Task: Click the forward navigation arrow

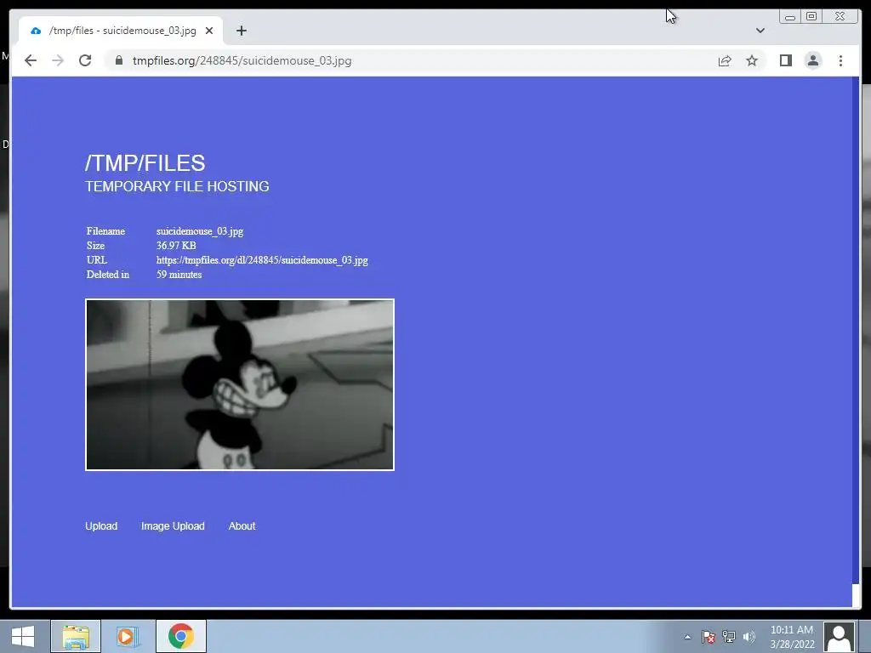Action: (x=58, y=60)
